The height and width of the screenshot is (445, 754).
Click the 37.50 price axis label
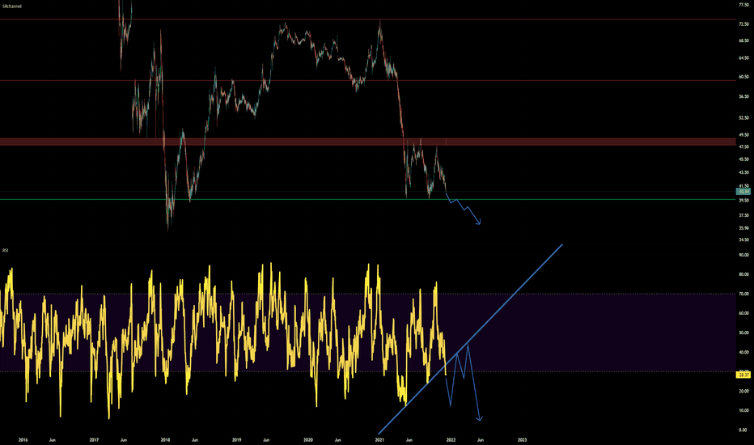743,215
